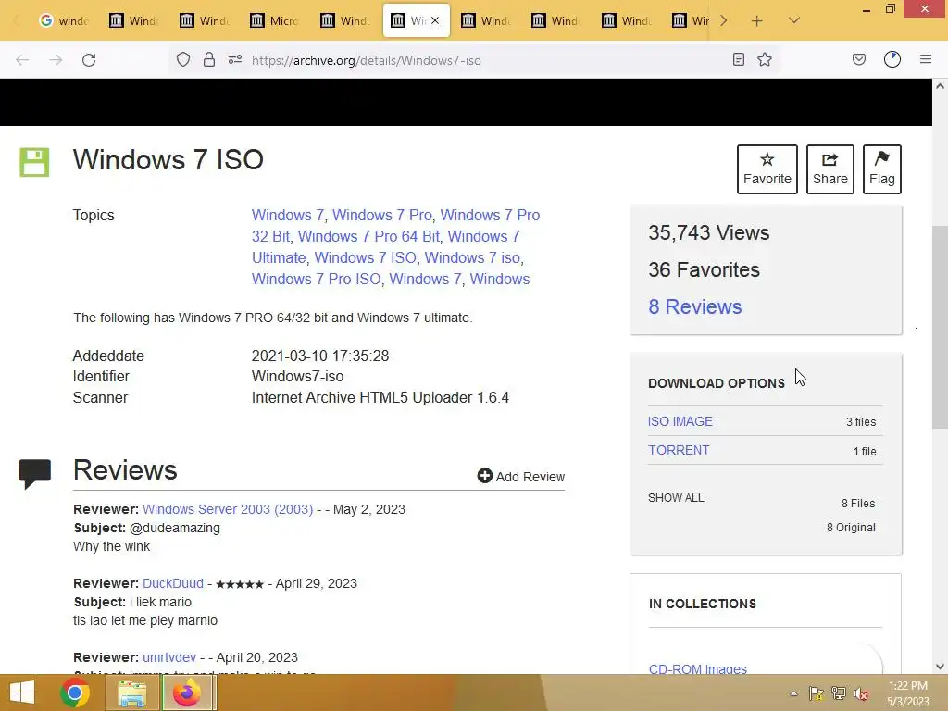Viewport: 948px width, 711px height.
Task: Open the CD-ROM Images collection link
Action: pos(697,668)
